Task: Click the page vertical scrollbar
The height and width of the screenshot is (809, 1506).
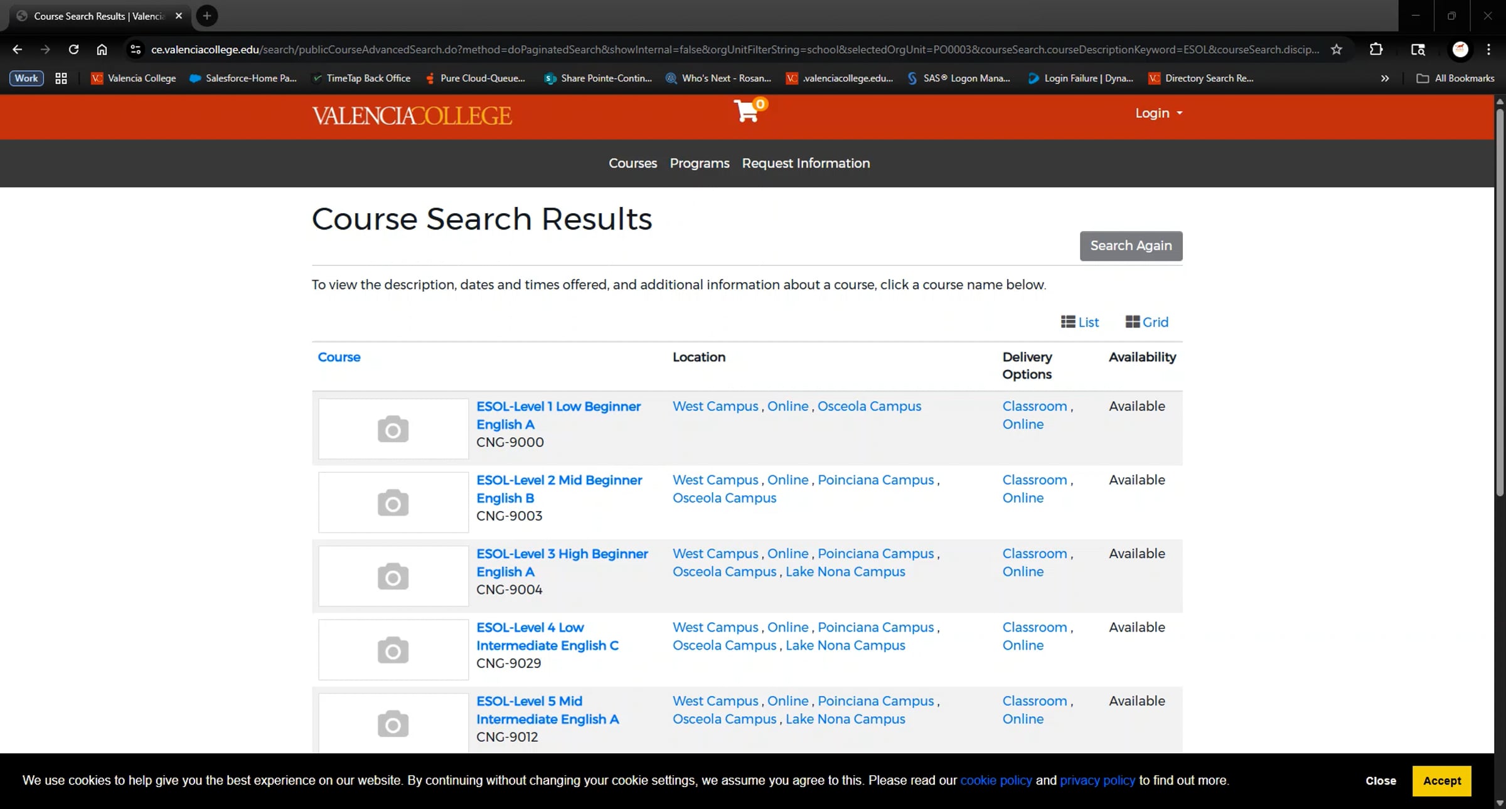Action: [1500, 301]
